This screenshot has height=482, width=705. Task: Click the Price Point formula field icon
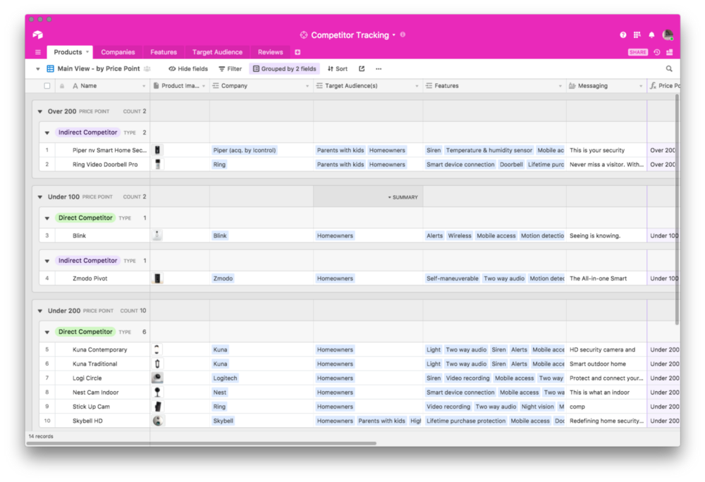point(653,86)
